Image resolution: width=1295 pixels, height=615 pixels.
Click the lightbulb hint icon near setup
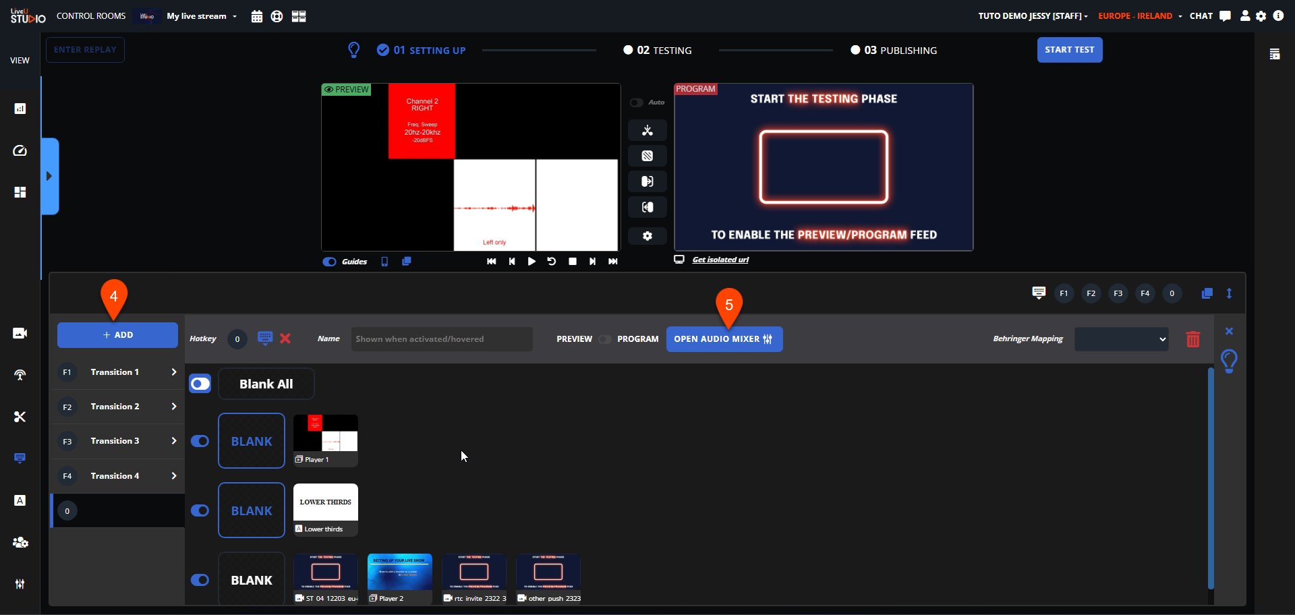point(353,50)
